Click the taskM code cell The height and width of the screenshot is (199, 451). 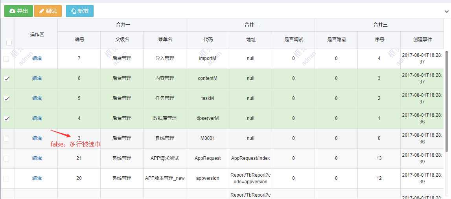(x=208, y=98)
